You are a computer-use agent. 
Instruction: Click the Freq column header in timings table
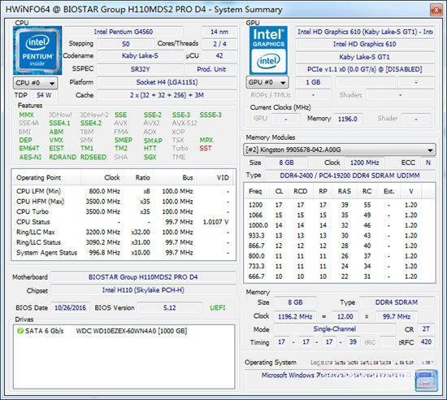(x=257, y=191)
